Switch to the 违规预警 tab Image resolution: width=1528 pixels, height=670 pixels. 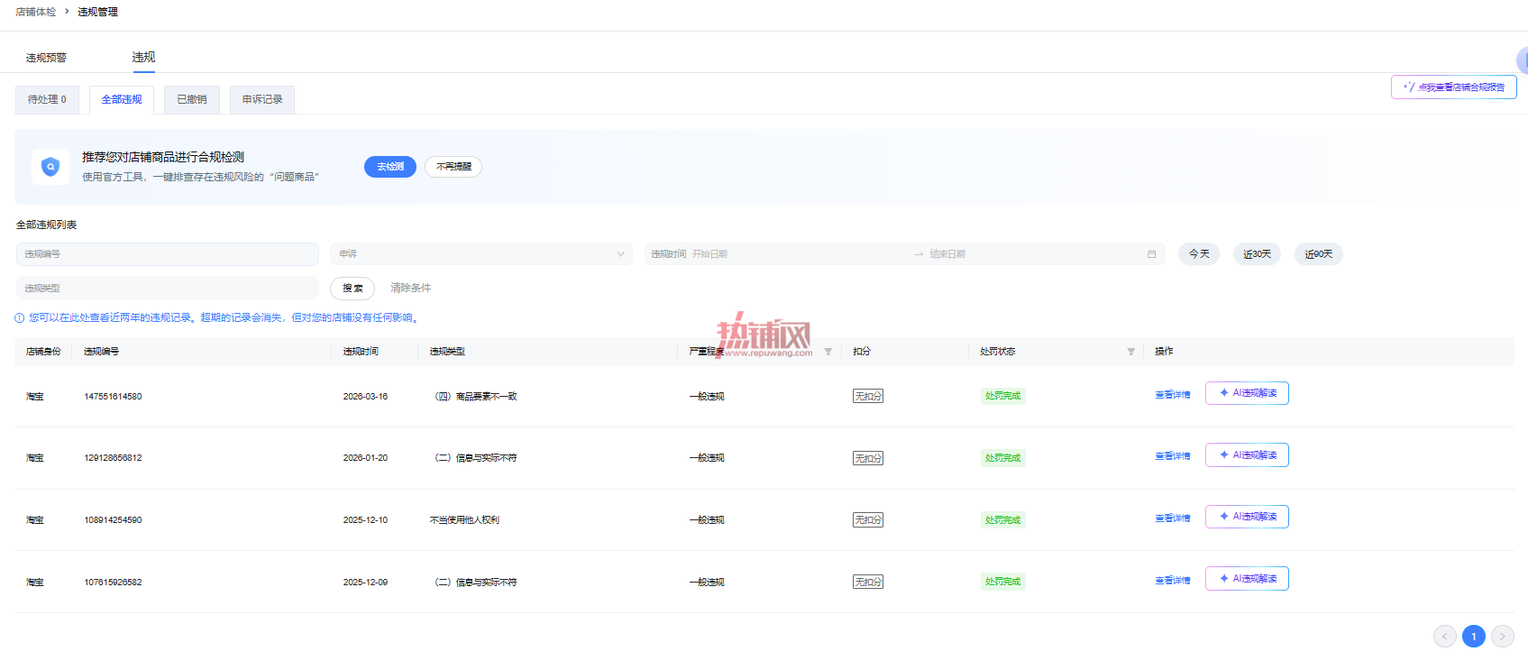pyautogui.click(x=46, y=58)
